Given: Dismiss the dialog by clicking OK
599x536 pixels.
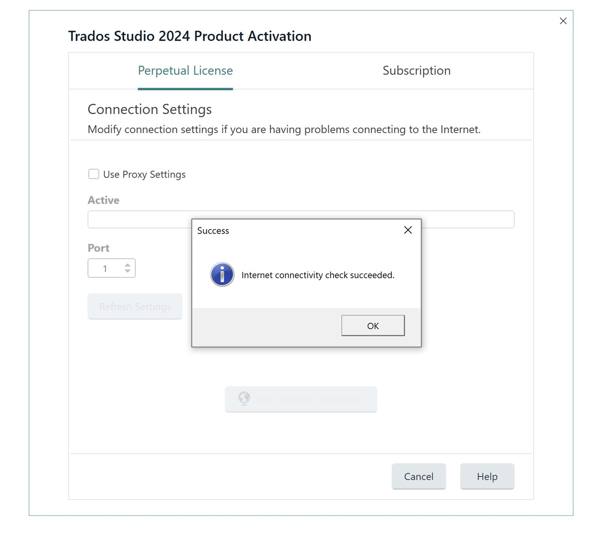Looking at the screenshot, I should pyautogui.click(x=373, y=326).
